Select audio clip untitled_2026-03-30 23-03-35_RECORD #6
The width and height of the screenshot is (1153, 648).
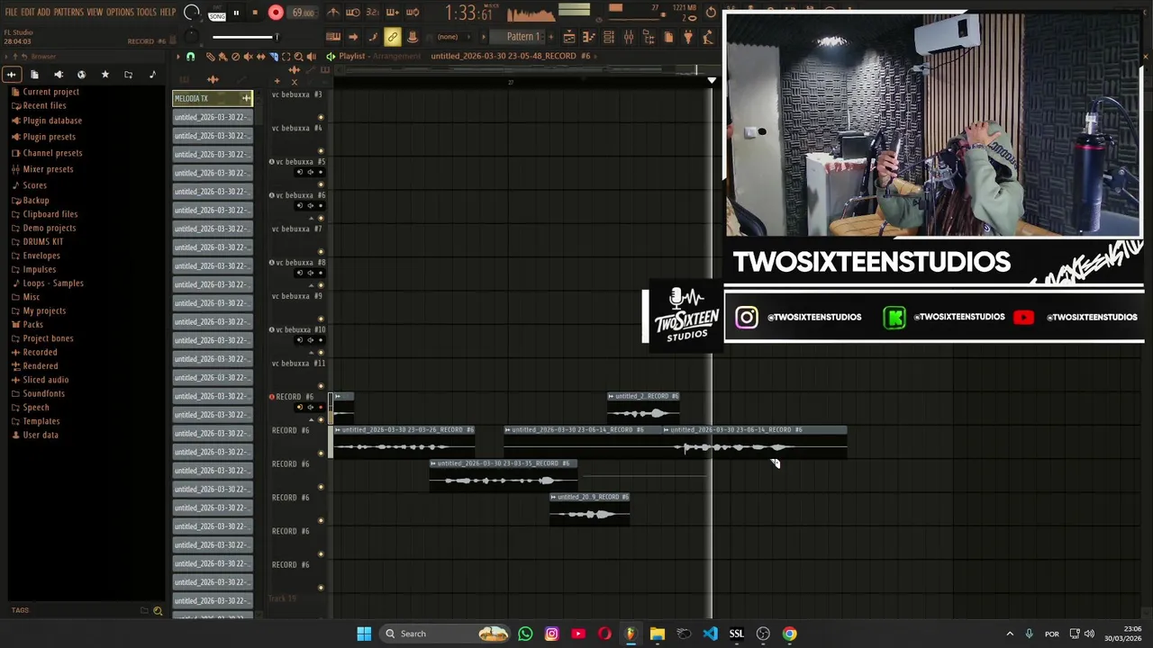pyautogui.click(x=504, y=475)
